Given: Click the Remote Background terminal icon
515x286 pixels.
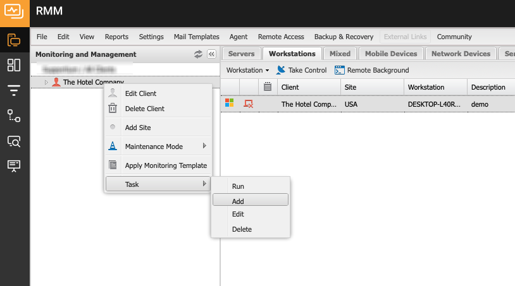Looking at the screenshot, I should [340, 70].
